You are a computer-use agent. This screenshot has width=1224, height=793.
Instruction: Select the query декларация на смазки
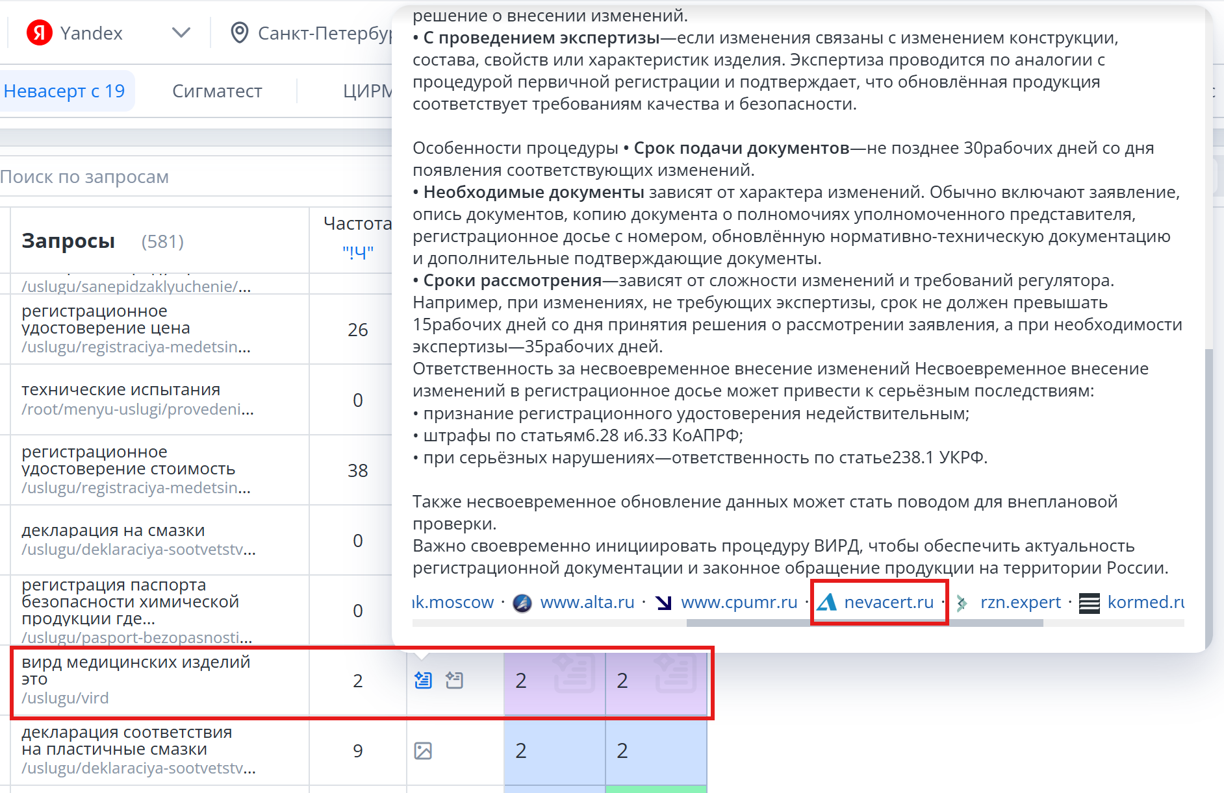(113, 530)
